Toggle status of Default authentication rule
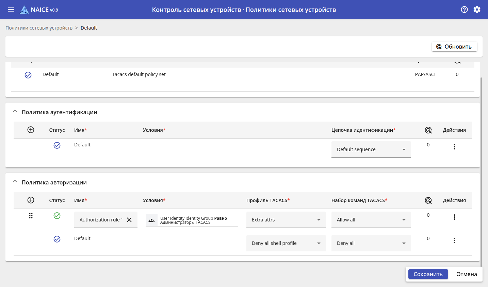Screen dimensions: 488x287 [57, 145]
